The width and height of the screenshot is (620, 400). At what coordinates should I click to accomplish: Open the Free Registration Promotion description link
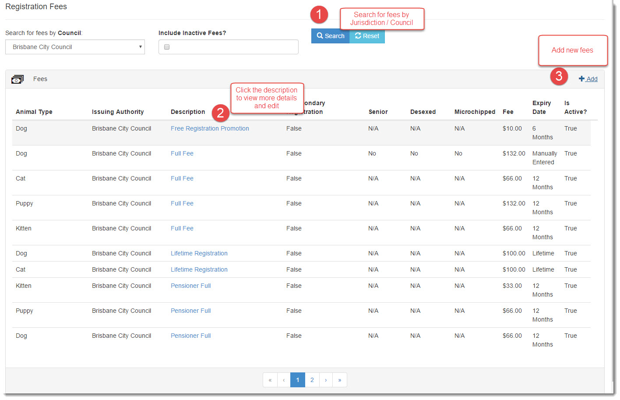click(x=210, y=128)
